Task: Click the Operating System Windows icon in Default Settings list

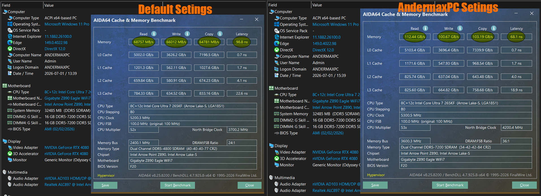Action: (x=10, y=24)
